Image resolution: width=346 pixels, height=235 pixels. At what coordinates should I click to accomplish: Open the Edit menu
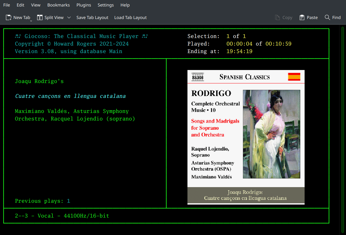click(x=20, y=5)
